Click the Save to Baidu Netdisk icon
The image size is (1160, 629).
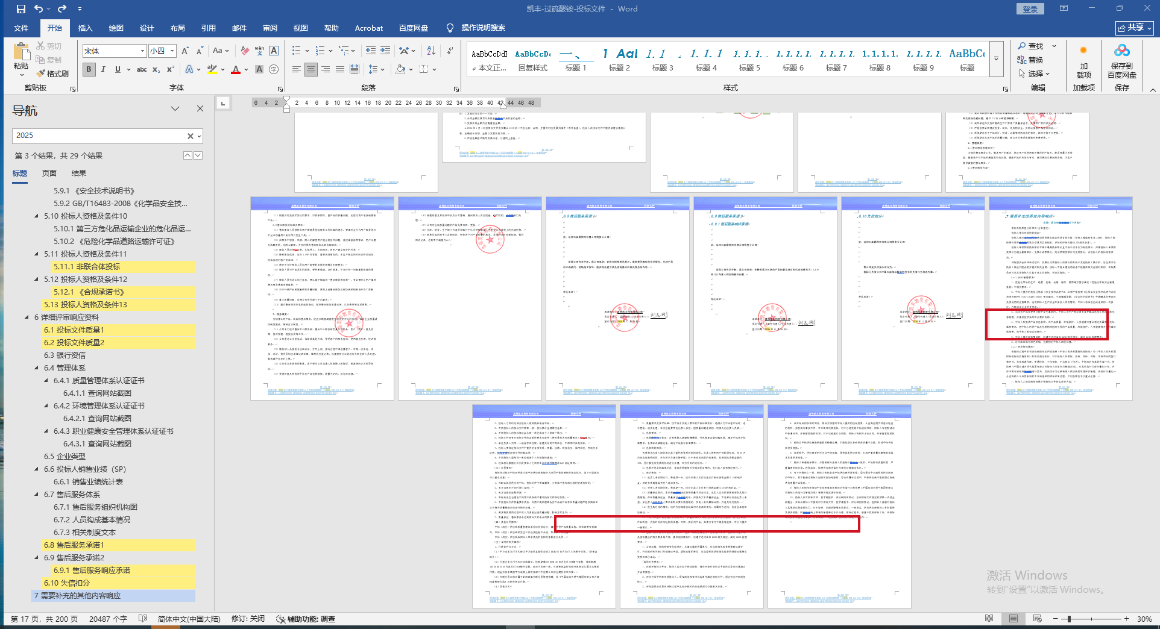tap(1121, 51)
